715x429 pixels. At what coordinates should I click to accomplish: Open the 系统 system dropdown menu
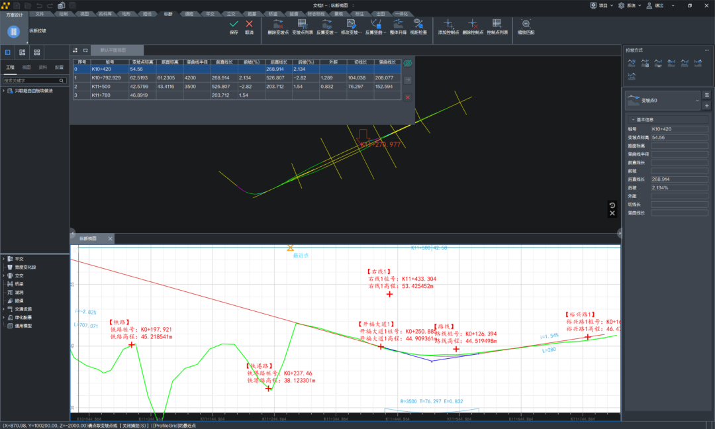tap(630, 5)
